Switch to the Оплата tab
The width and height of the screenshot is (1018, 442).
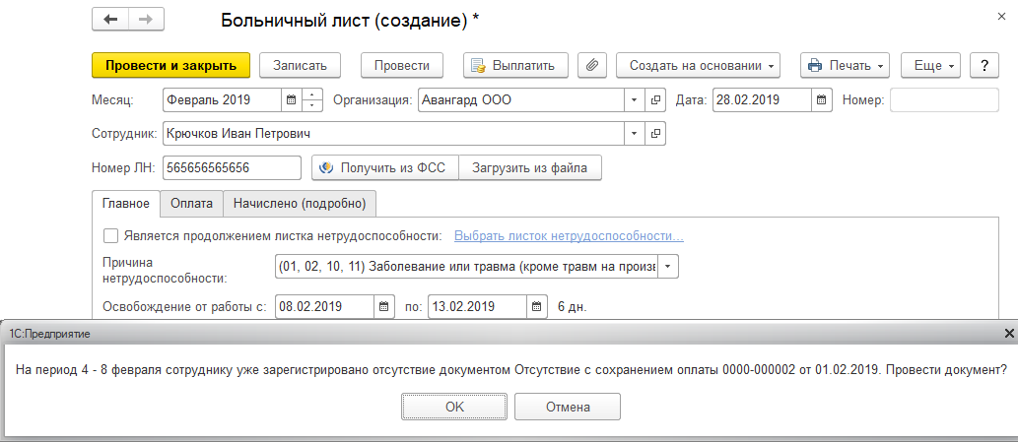(191, 203)
